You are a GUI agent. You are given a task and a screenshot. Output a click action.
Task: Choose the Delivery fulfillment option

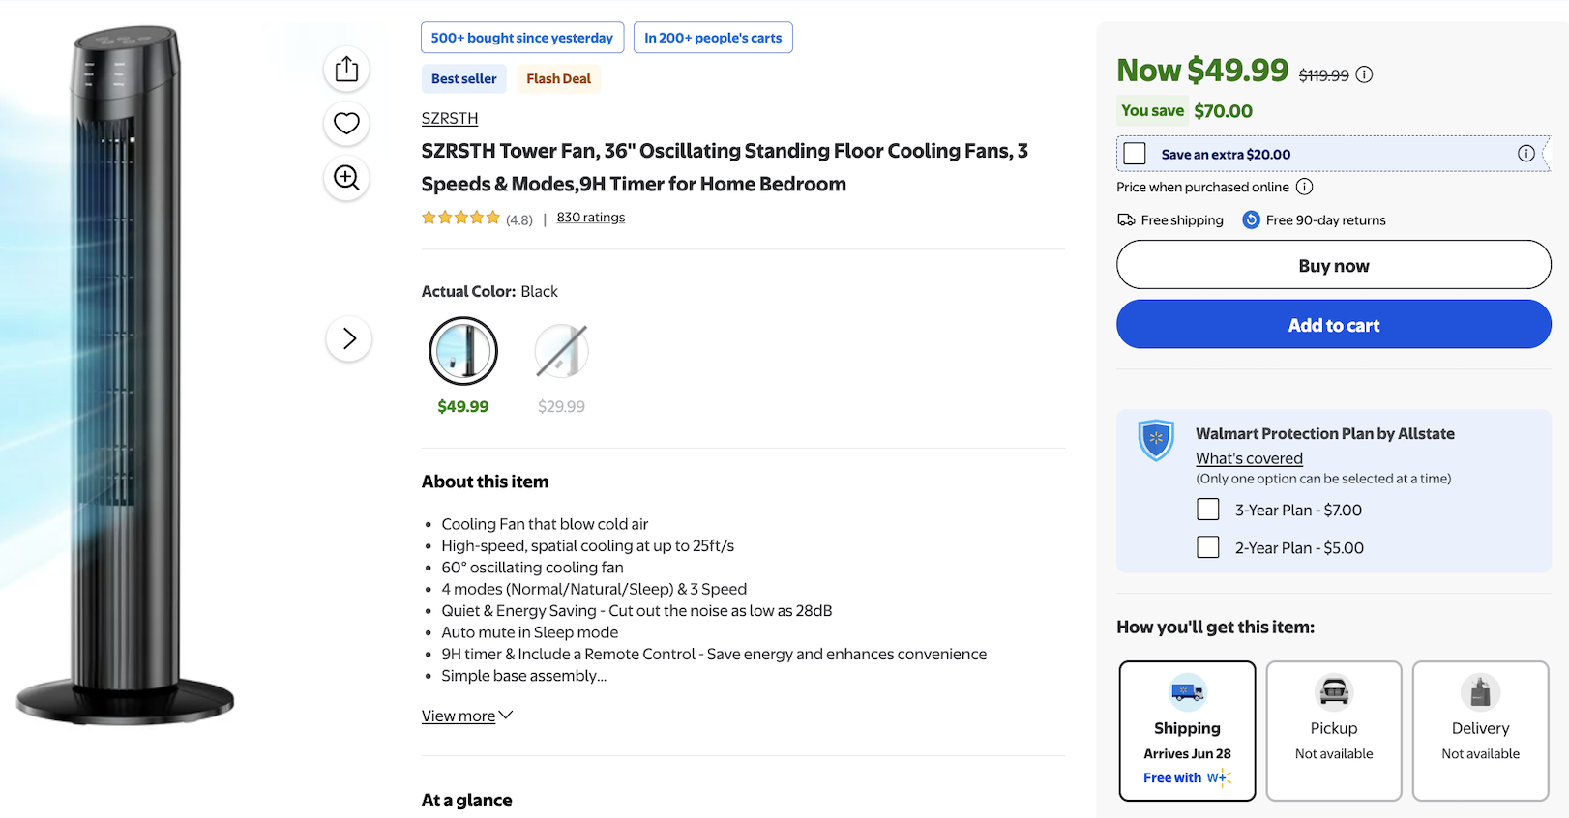pos(1480,731)
